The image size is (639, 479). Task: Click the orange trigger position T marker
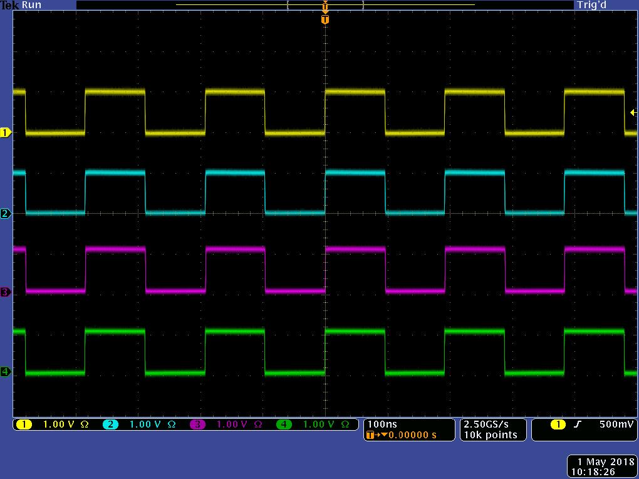click(x=325, y=20)
